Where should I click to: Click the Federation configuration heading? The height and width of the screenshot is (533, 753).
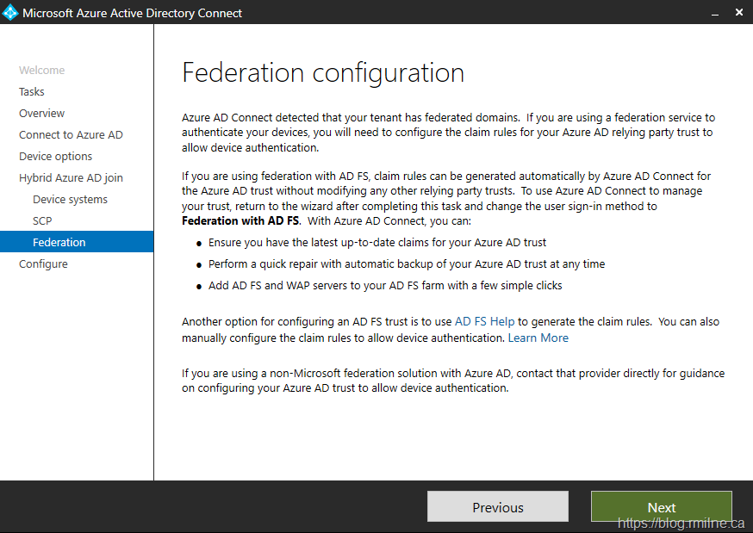323,72
